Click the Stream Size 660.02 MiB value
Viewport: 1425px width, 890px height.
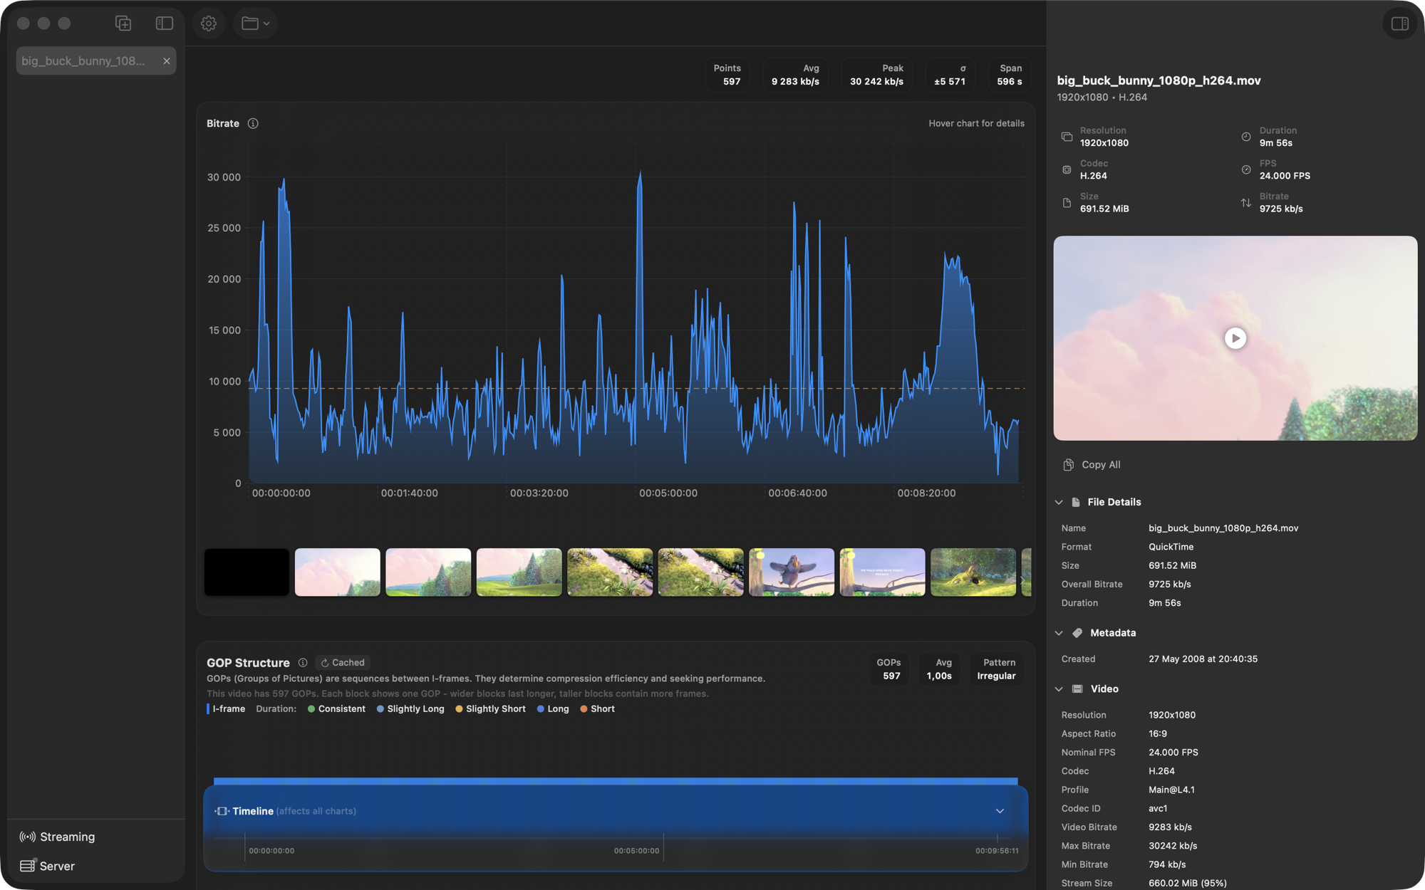click(x=1188, y=883)
